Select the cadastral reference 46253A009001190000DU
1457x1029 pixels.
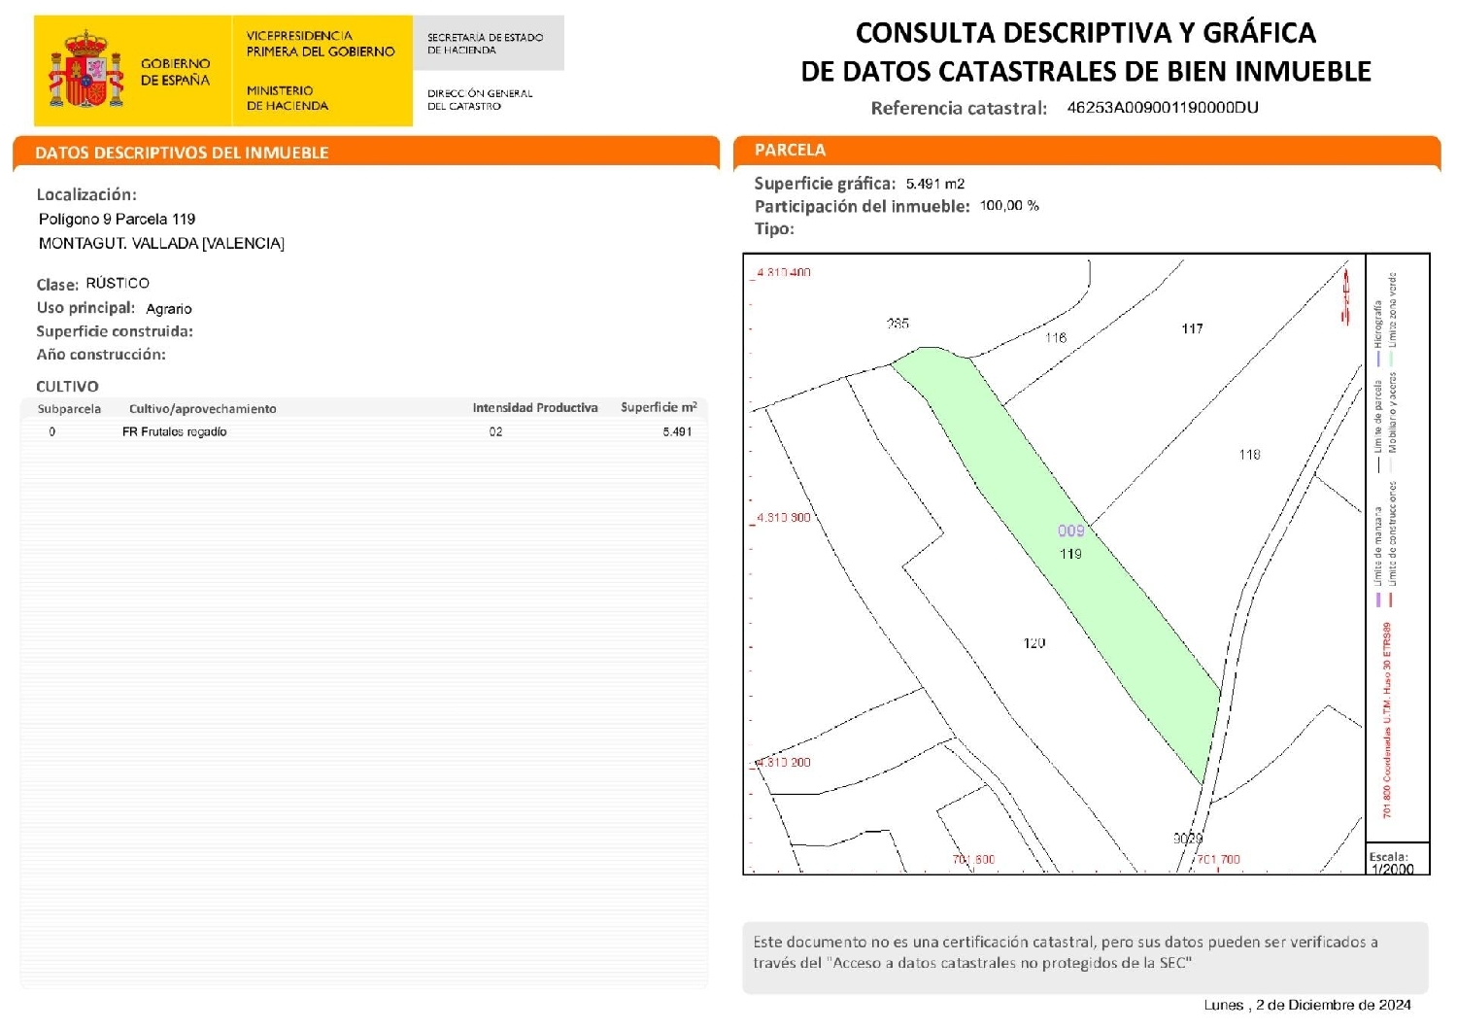pyautogui.click(x=1163, y=108)
